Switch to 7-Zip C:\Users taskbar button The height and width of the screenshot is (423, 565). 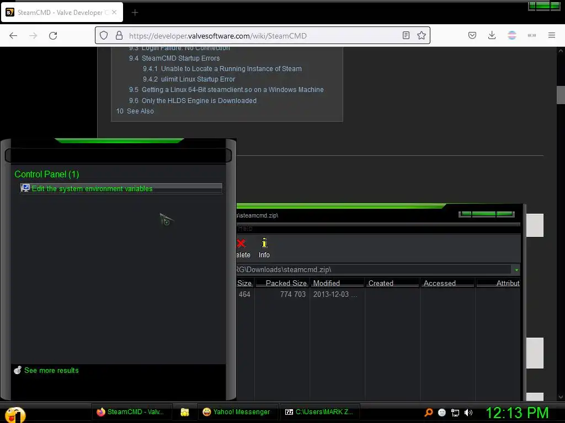pos(319,412)
